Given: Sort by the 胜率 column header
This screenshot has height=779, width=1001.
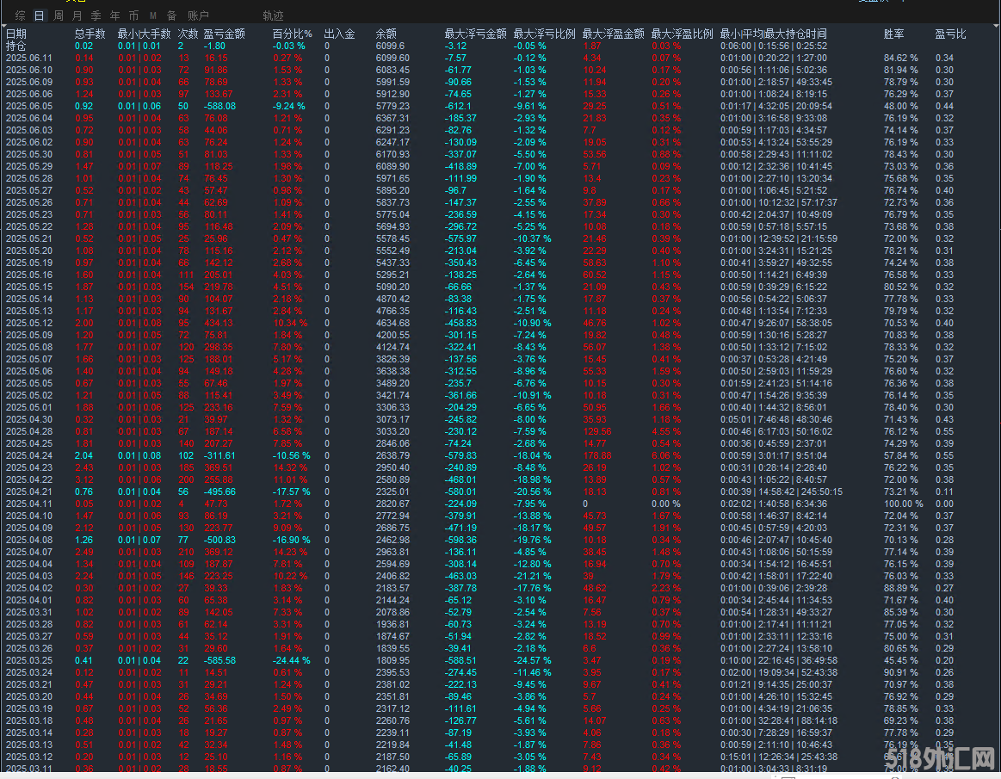Looking at the screenshot, I should [x=893, y=34].
